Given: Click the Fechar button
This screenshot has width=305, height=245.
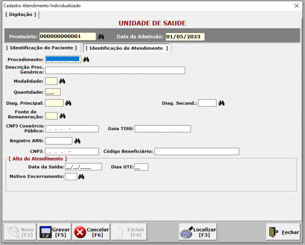Looking at the screenshot, I should [283, 232].
